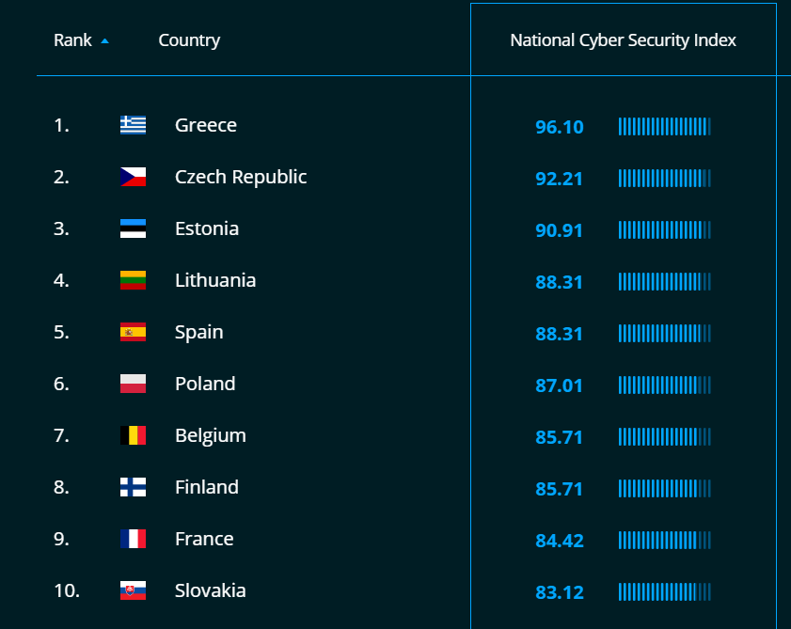Click the France flag icon

click(133, 539)
